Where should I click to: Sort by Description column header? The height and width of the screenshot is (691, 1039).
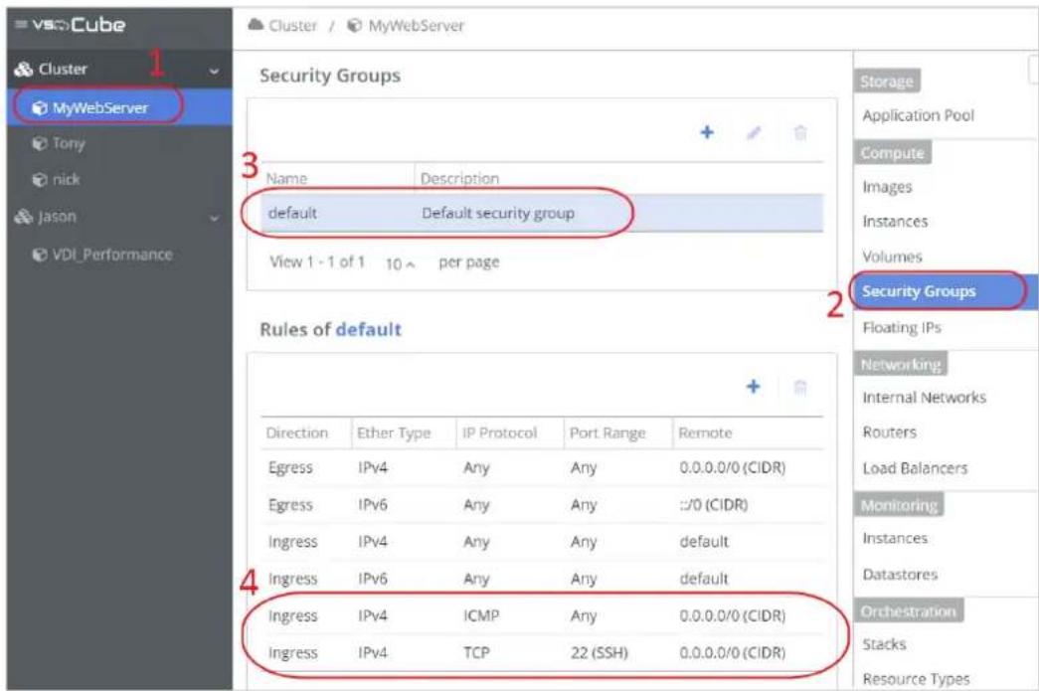[x=459, y=178]
